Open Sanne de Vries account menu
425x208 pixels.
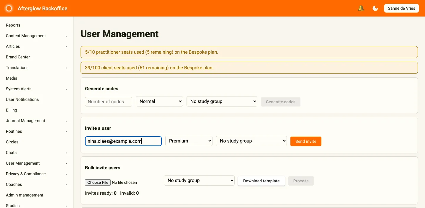click(401, 8)
